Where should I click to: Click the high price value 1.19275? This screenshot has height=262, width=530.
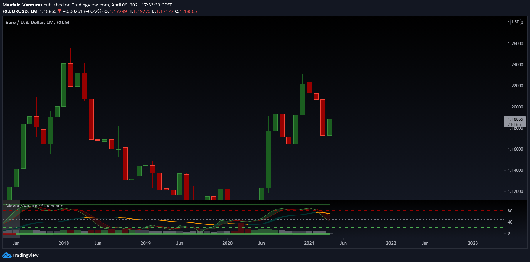(x=142, y=11)
